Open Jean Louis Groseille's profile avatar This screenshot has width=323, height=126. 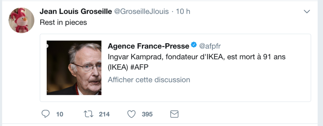[x=21, y=20]
